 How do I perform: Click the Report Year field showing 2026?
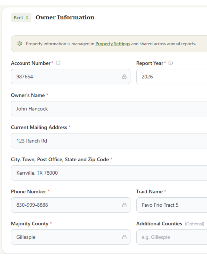coord(172,77)
